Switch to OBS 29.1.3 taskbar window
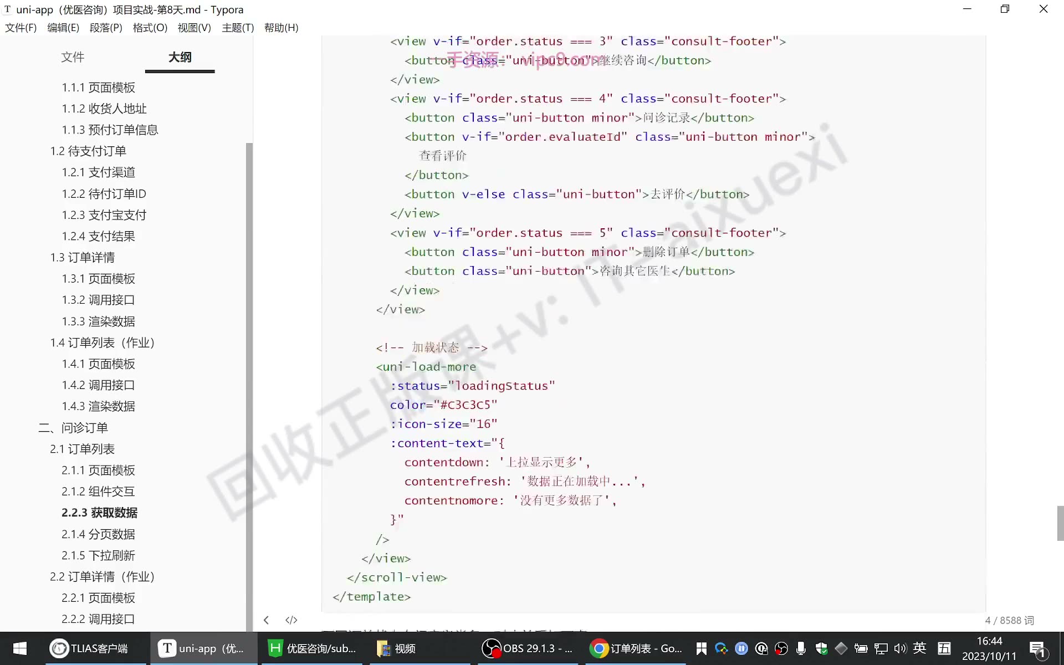1064x665 pixels. [527, 648]
